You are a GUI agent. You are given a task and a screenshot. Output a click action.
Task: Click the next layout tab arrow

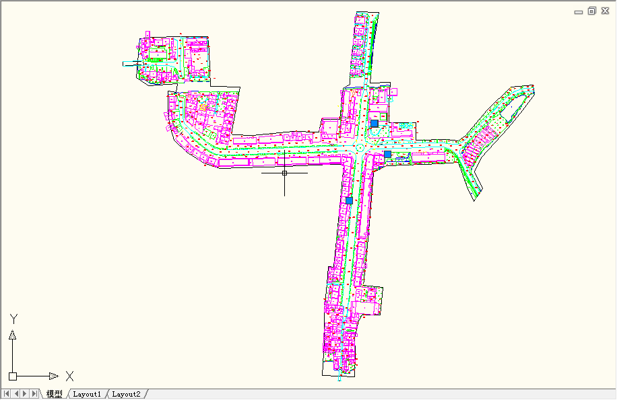pyautogui.click(x=25, y=394)
